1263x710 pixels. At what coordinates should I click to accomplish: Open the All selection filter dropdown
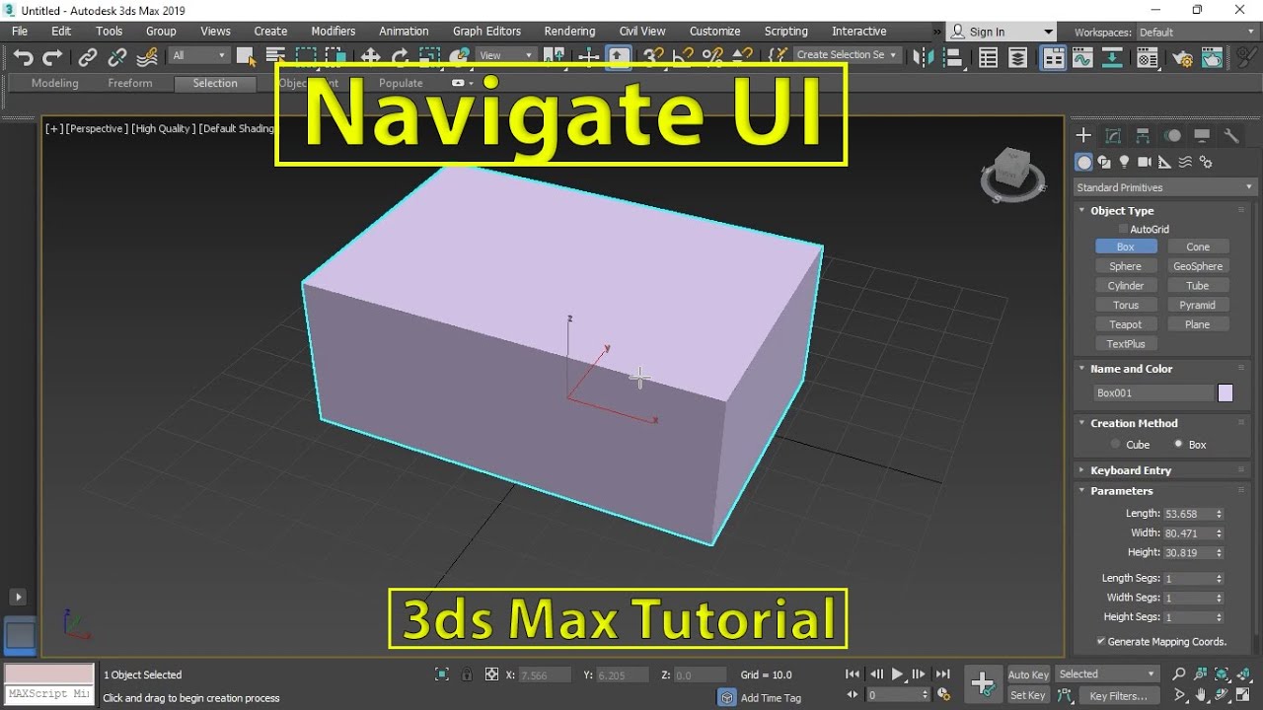pos(198,55)
